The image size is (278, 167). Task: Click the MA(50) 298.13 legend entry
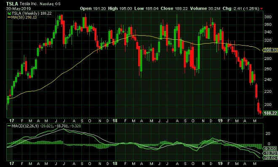[x=22, y=17]
